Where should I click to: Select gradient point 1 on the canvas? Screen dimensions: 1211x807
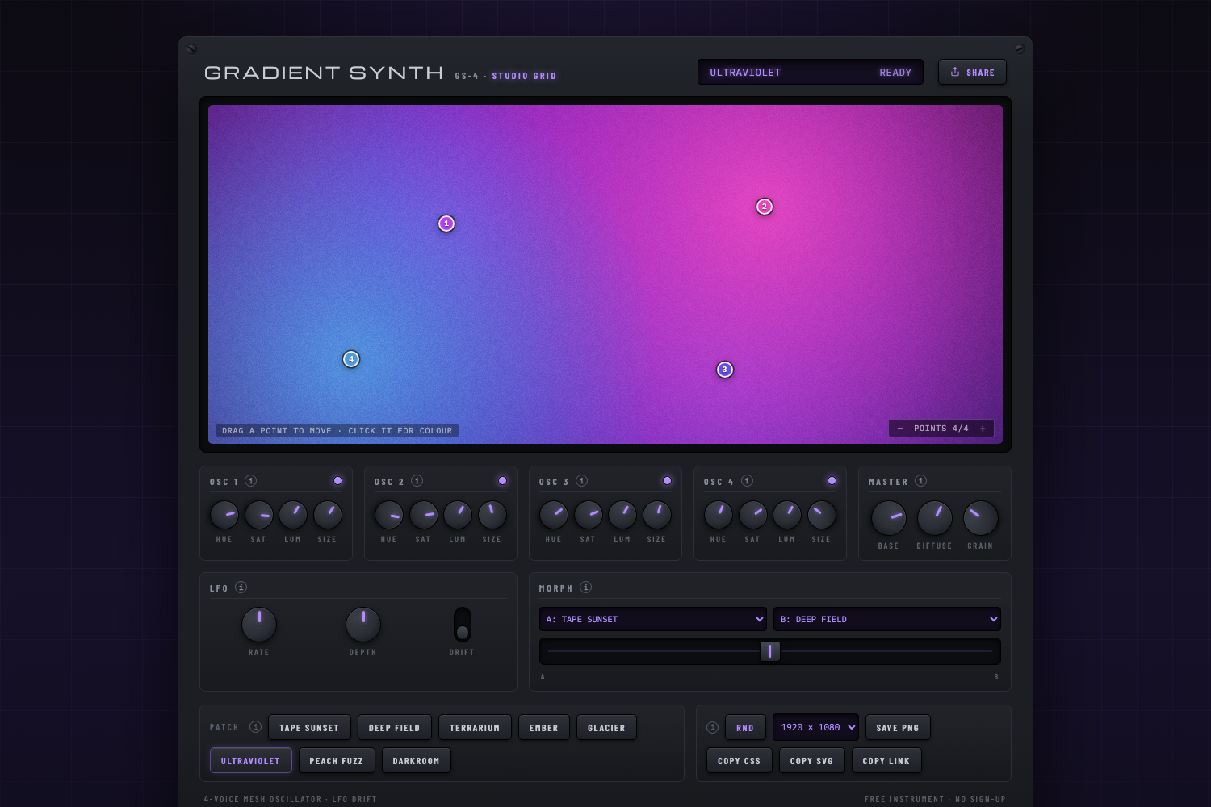pyautogui.click(x=446, y=224)
